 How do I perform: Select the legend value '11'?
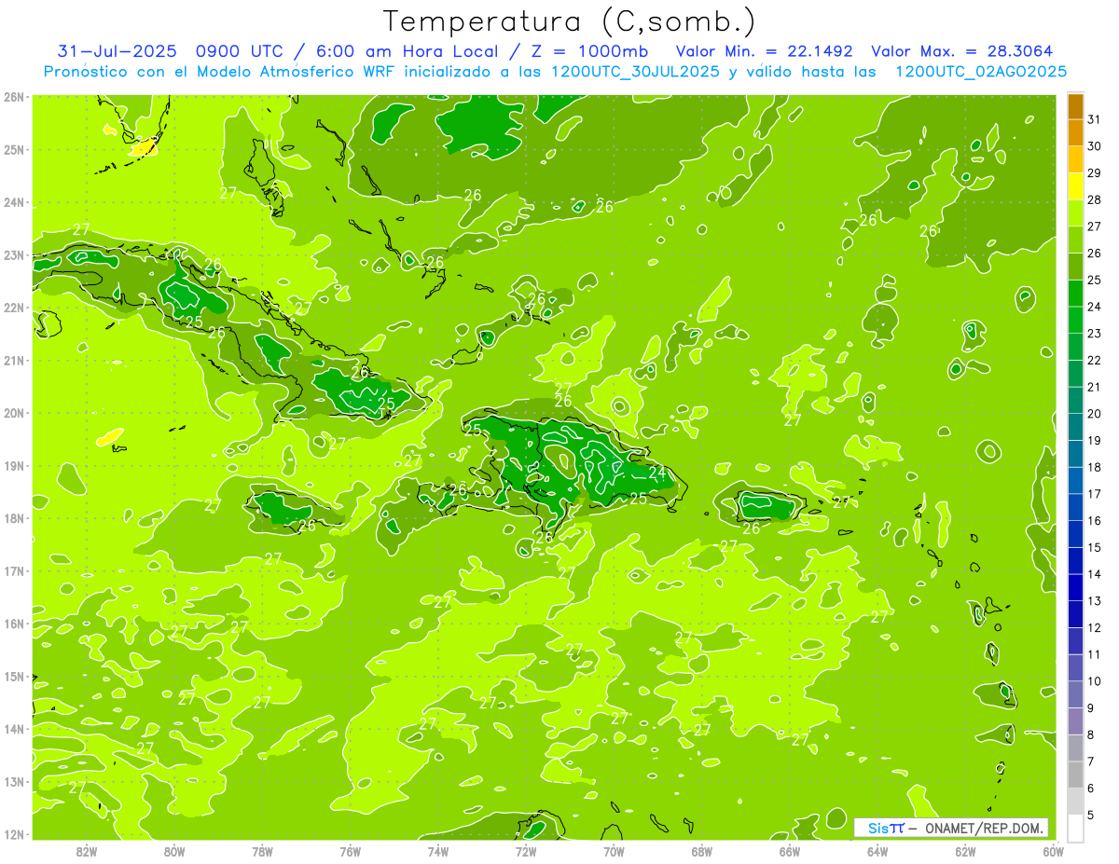(1094, 654)
